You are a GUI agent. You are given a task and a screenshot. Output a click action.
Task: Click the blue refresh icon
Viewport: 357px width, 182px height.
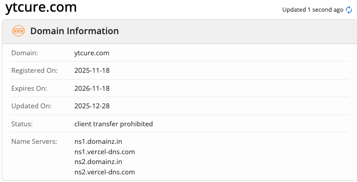[349, 10]
